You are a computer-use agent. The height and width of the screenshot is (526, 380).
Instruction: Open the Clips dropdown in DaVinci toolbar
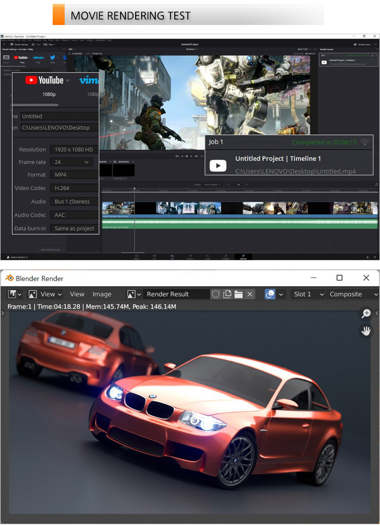pos(49,45)
